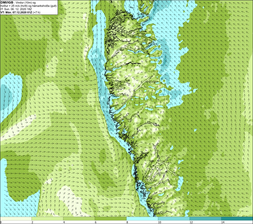The image size is (253, 224).
Task: Click the scale label '2'
Action: tap(32, 222)
